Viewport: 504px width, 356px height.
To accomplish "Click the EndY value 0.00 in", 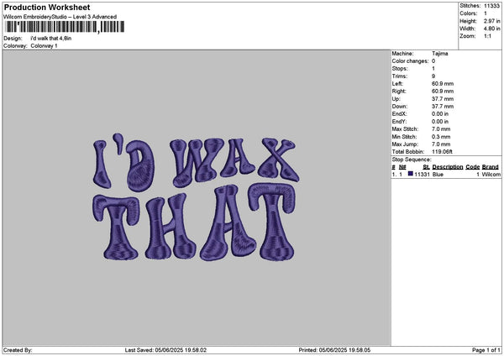I will pyautogui.click(x=440, y=122).
